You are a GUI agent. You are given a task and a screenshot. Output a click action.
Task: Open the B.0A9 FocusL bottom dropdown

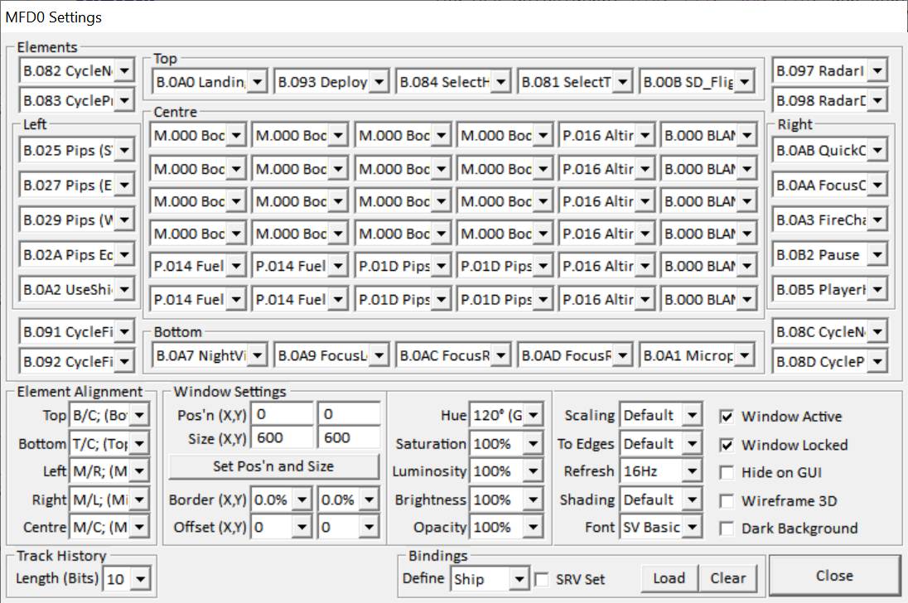pyautogui.click(x=331, y=355)
